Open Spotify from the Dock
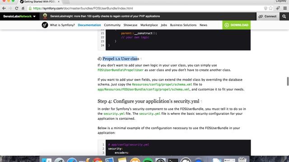The height and width of the screenshot is (162, 289). [148, 160]
